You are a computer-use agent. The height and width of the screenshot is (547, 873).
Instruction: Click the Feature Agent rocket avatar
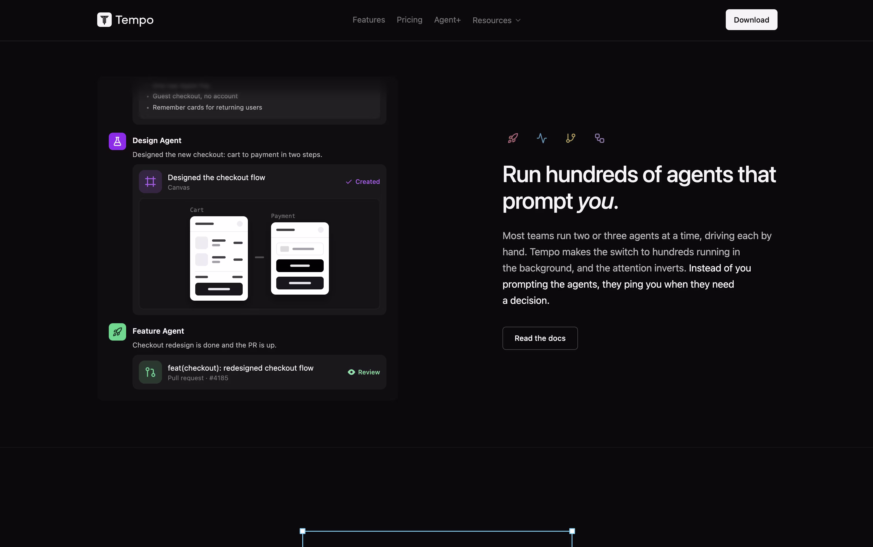(117, 332)
